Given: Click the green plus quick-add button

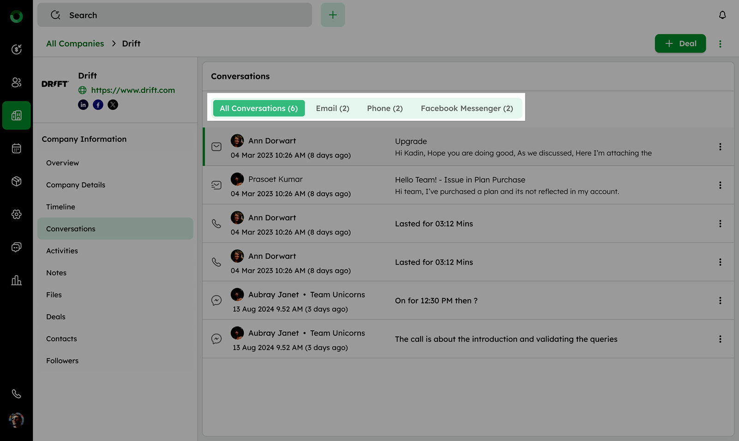Looking at the screenshot, I should (332, 15).
